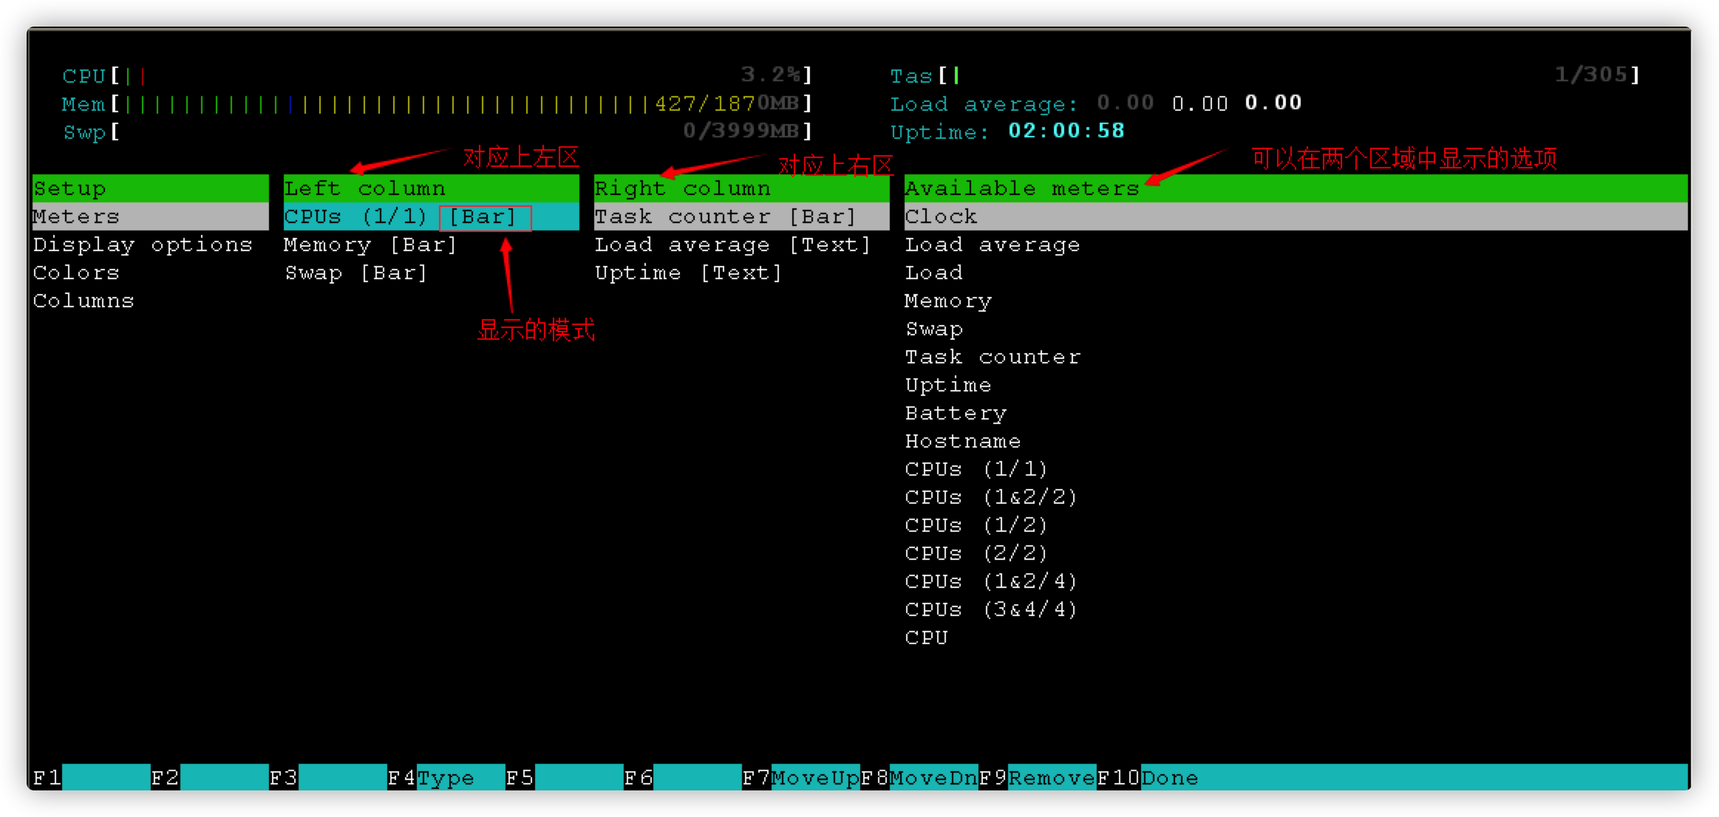Click the F4 Type function key
The height and width of the screenshot is (817, 1719).
[x=446, y=778]
